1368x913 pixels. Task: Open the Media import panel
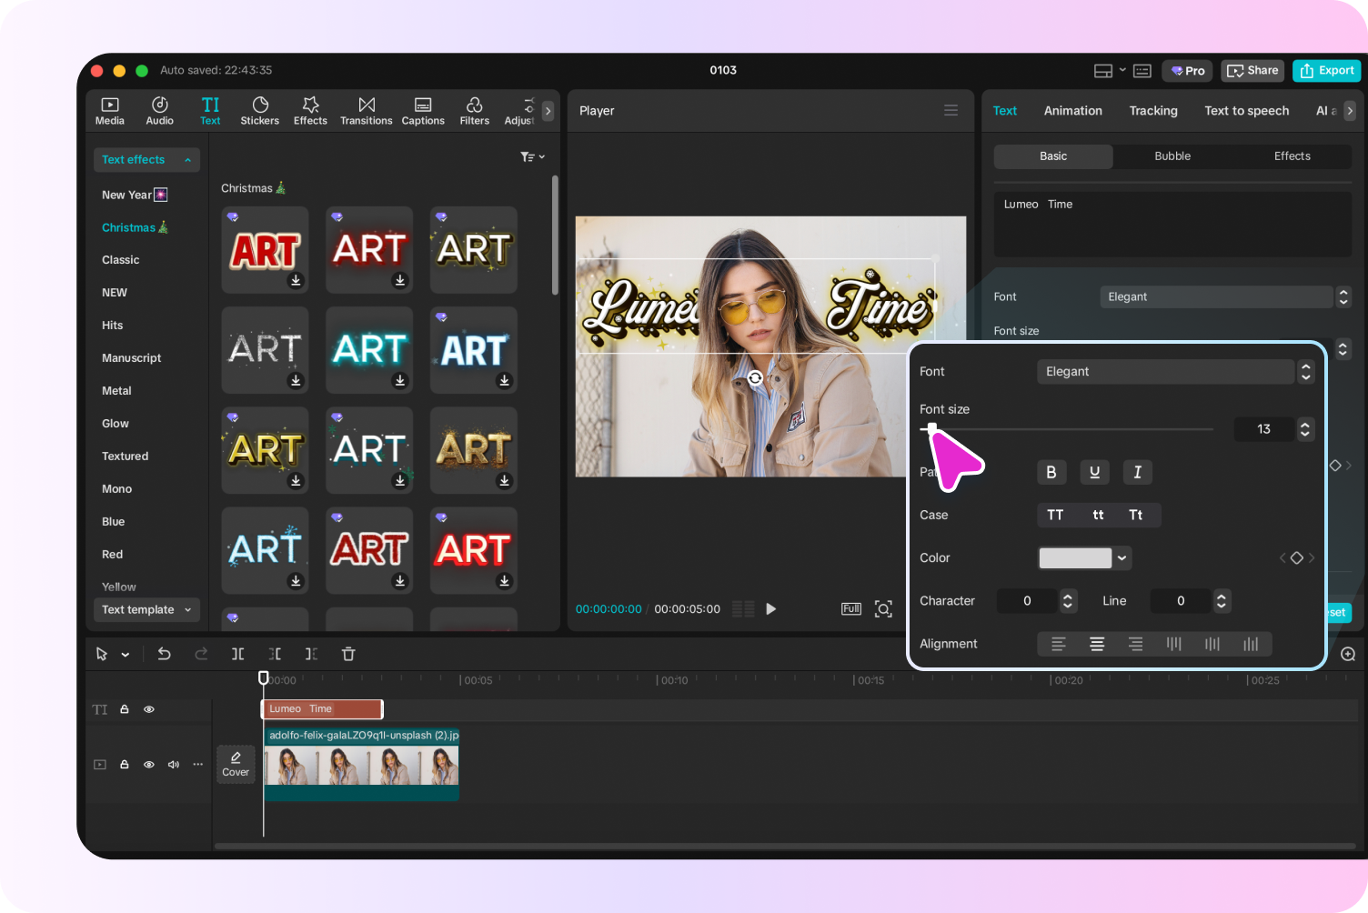tap(109, 110)
